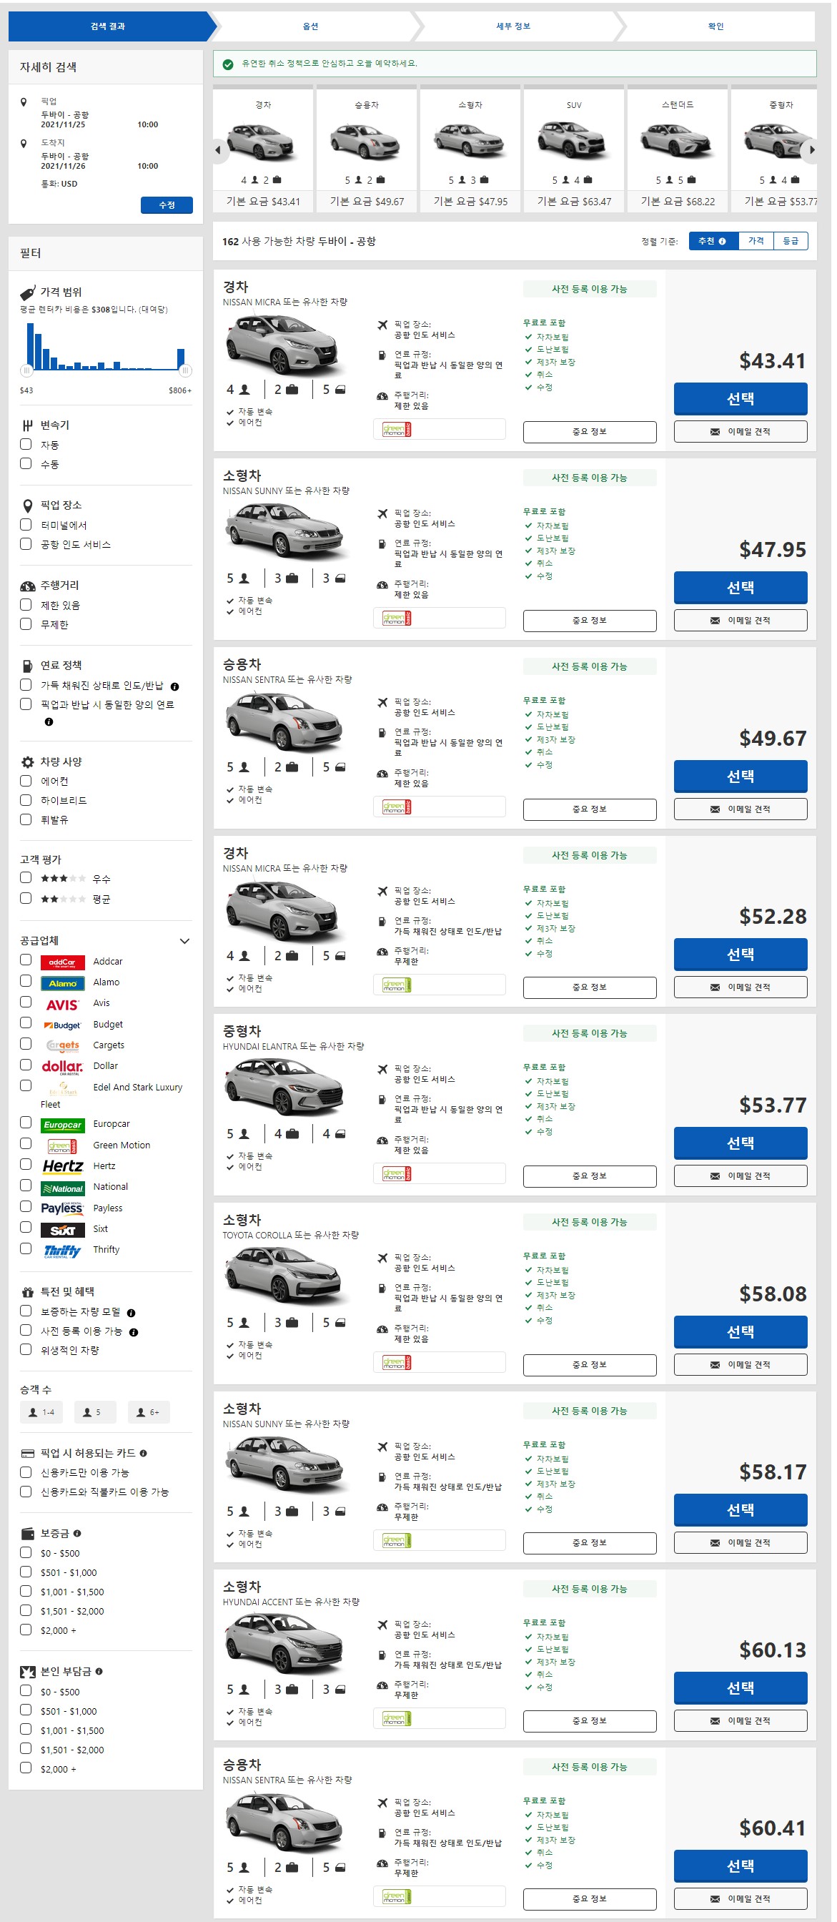Sort results by 가격
The image size is (837, 1922).
point(756,241)
